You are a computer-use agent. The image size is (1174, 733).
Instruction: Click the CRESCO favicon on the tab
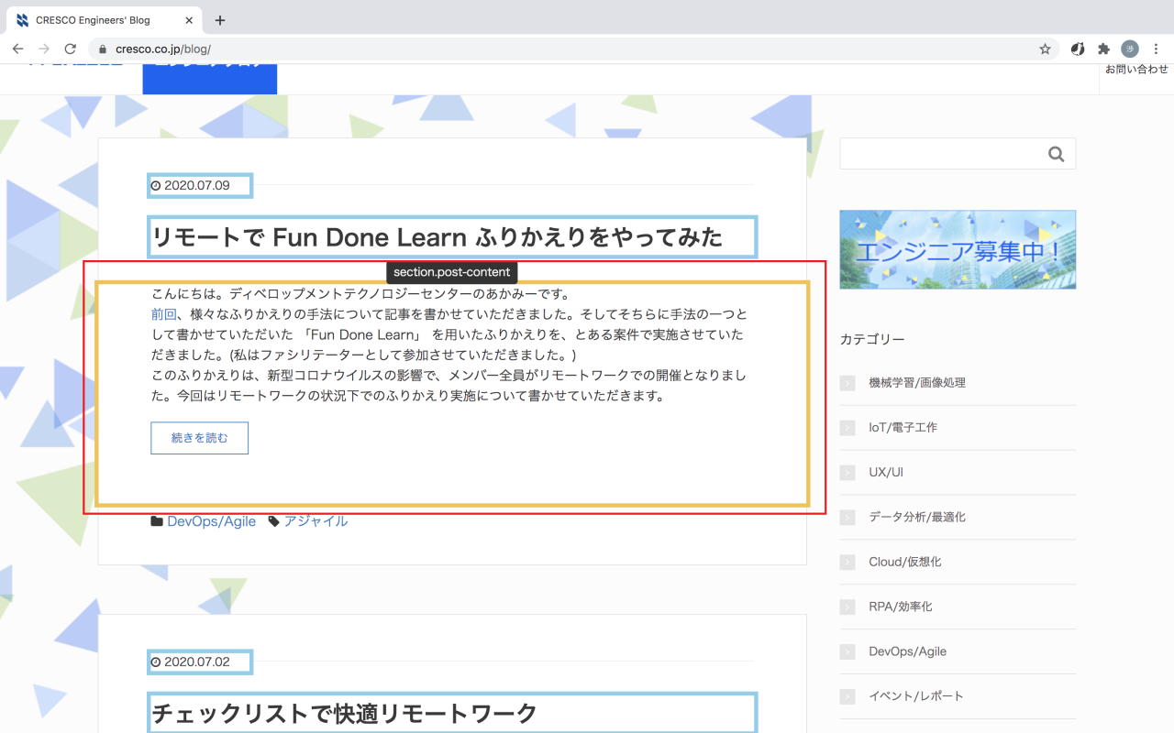click(23, 20)
